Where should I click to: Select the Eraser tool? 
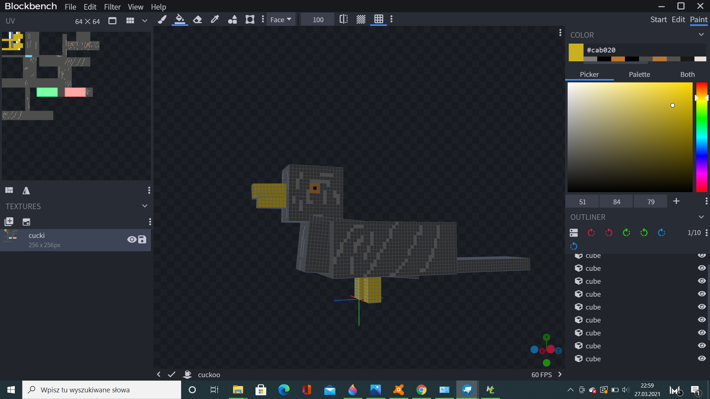pyautogui.click(x=197, y=20)
